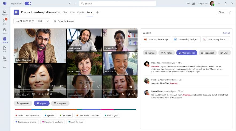Jump to the Our vision topic
236x131 pixels.
coord(65,115)
